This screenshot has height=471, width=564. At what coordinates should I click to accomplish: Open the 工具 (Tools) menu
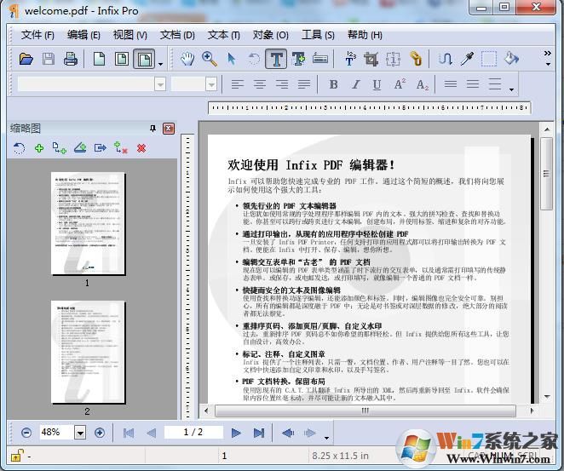pyautogui.click(x=317, y=35)
